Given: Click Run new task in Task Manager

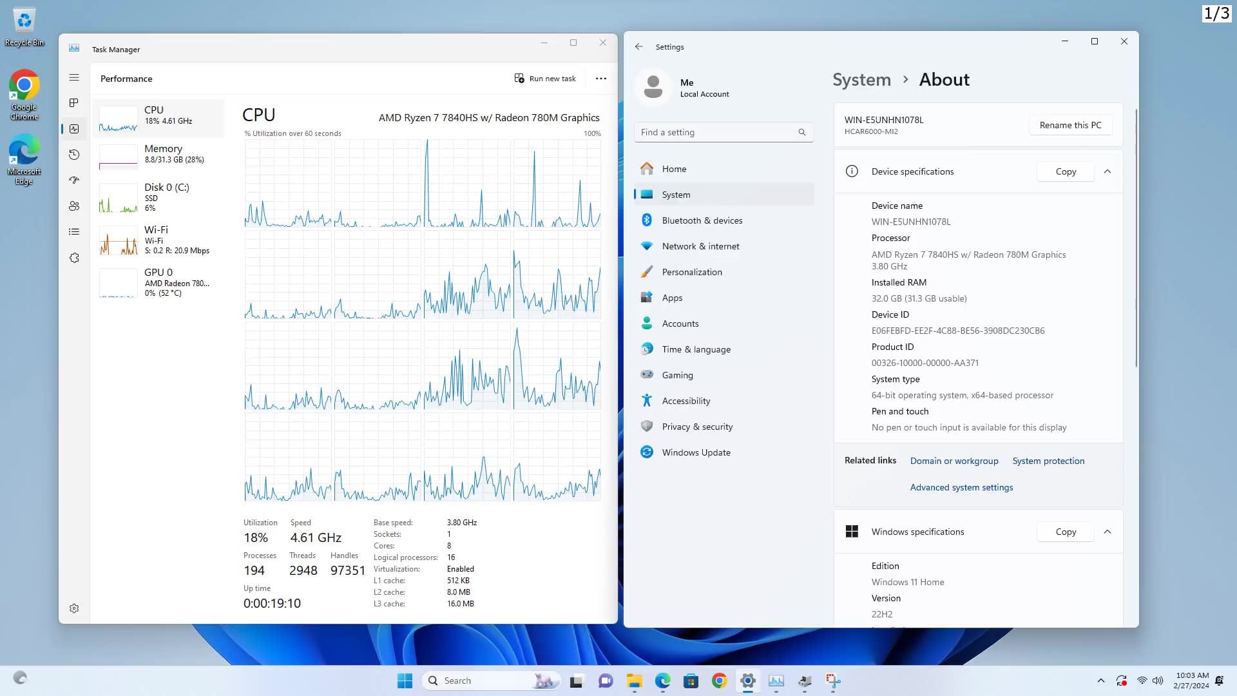Looking at the screenshot, I should (545, 79).
